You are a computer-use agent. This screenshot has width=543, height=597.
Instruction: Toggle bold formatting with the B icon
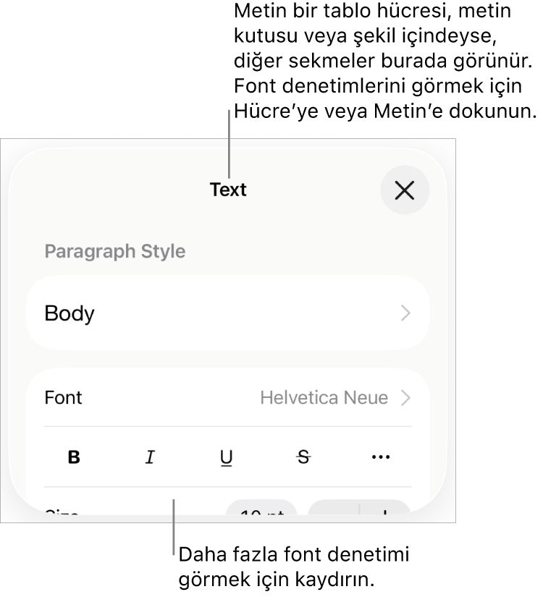tap(74, 457)
